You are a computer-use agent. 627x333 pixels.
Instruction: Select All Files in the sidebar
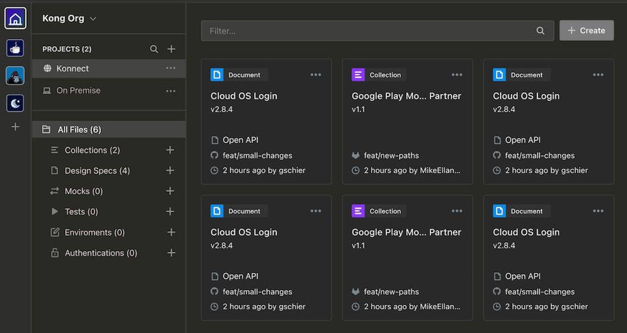point(79,129)
